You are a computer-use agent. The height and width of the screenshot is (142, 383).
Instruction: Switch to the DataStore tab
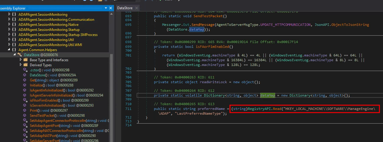[125, 8]
